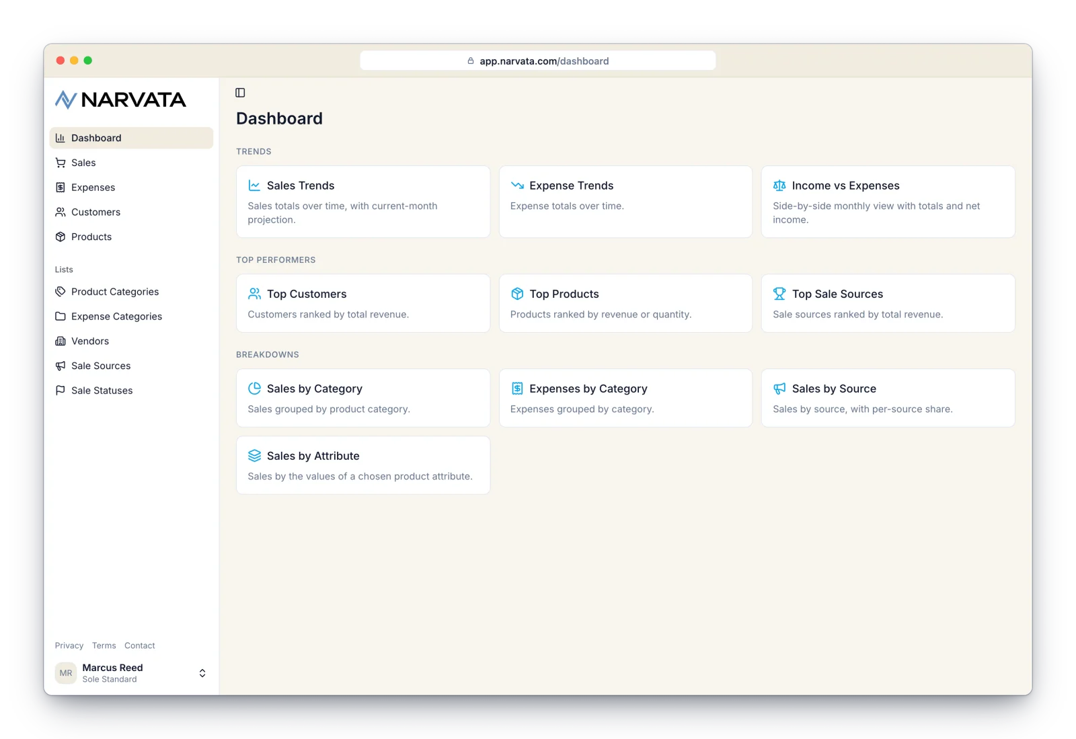This screenshot has height=739, width=1076.
Task: Expand the Marcus Reed account switcher chevron
Action: pos(202,673)
